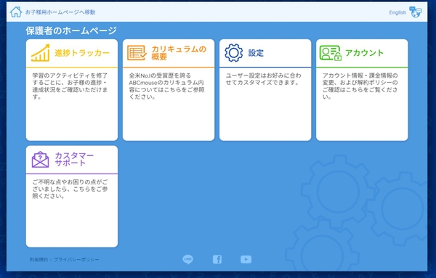The width and height of the screenshot is (436, 278).
Task: Click the 設定 gear icon
Action: tap(233, 53)
